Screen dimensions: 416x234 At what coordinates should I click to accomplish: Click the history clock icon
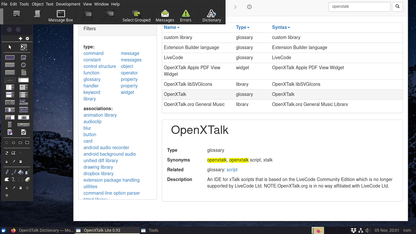click(x=249, y=7)
